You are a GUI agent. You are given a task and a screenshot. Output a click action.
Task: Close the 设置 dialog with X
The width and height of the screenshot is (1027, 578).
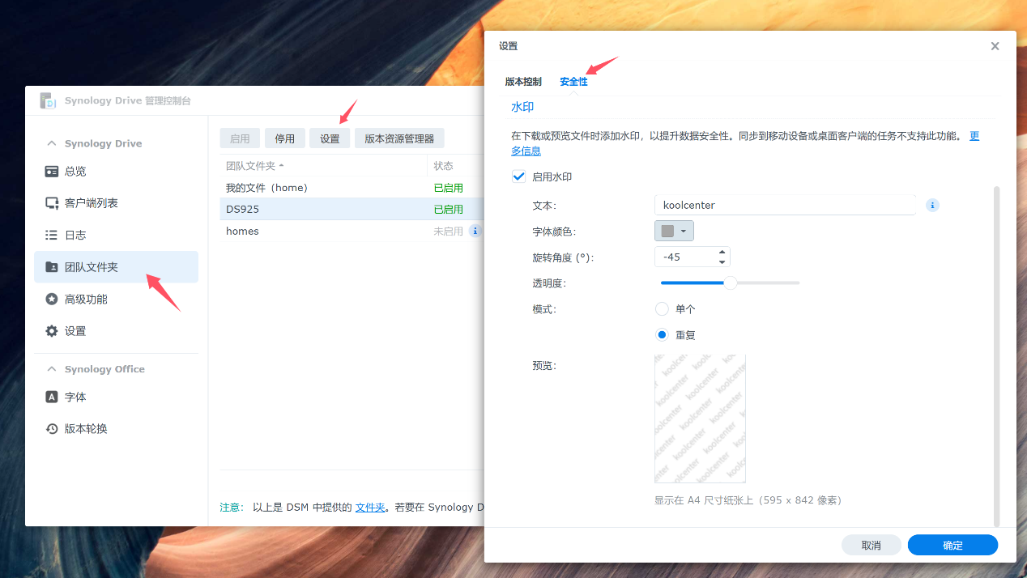[x=995, y=46]
